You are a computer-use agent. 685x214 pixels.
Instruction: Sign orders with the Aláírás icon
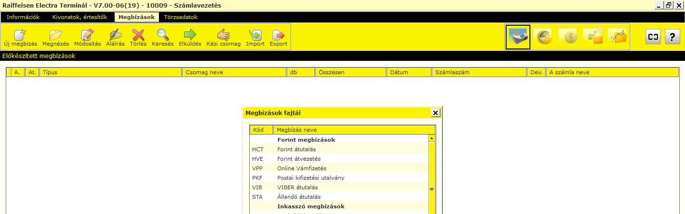point(116,38)
